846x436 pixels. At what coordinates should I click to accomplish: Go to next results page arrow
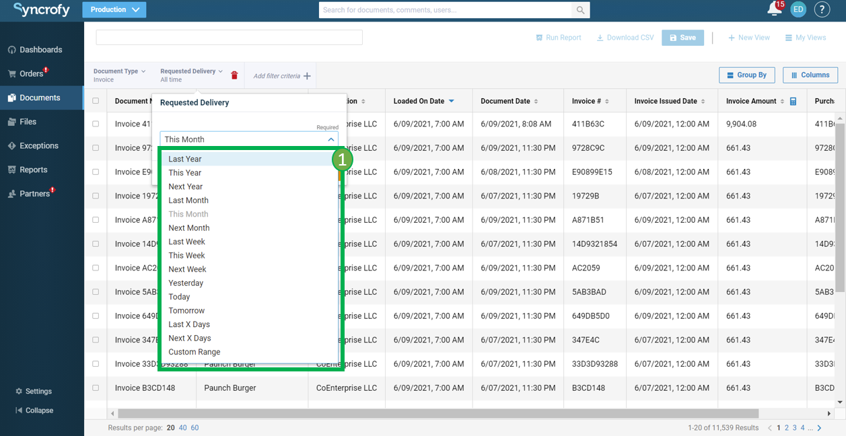(x=819, y=428)
